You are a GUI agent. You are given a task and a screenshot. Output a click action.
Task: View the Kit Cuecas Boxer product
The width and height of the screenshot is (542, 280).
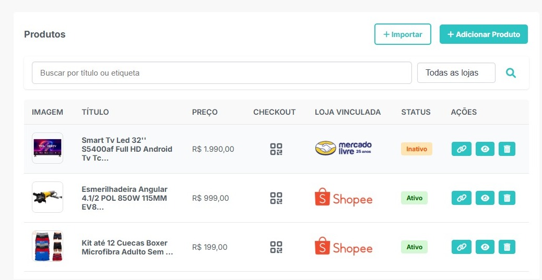pyautogui.click(x=485, y=247)
